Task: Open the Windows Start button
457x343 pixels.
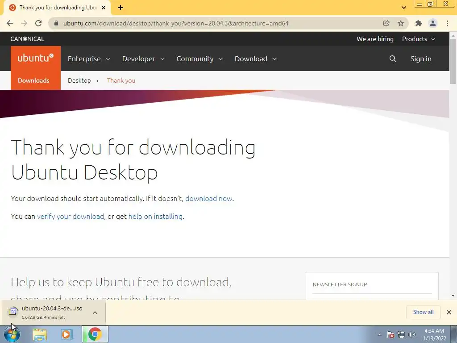Action: click(12, 334)
